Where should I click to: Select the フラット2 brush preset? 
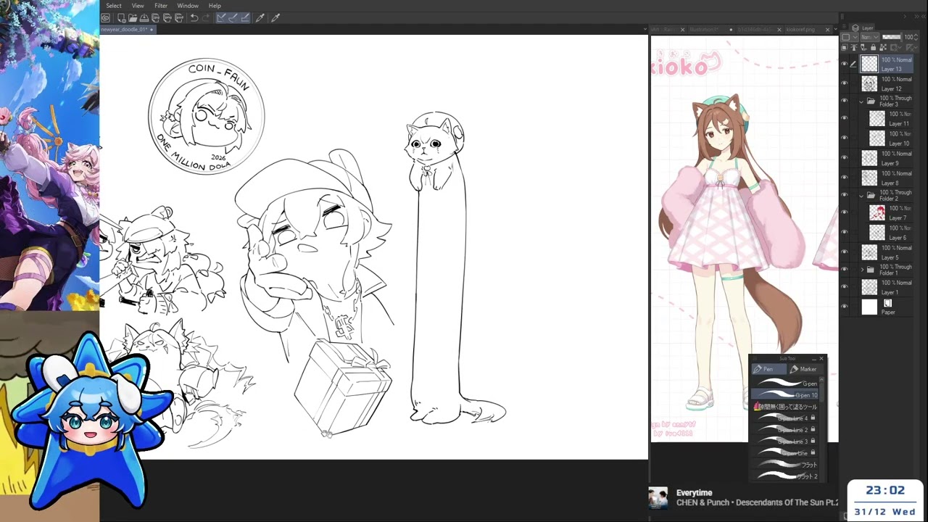pyautogui.click(x=786, y=476)
